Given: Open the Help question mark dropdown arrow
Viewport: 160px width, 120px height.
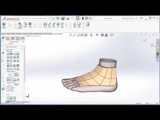Looking at the screenshot, I should tap(143, 18).
